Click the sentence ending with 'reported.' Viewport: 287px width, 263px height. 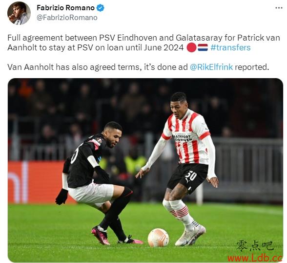coord(138,67)
